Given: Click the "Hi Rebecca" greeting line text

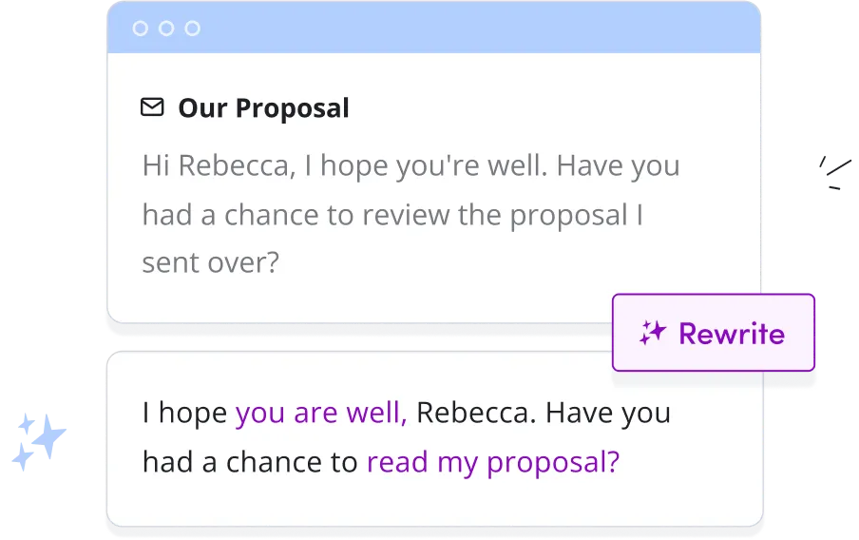Looking at the screenshot, I should [x=410, y=166].
